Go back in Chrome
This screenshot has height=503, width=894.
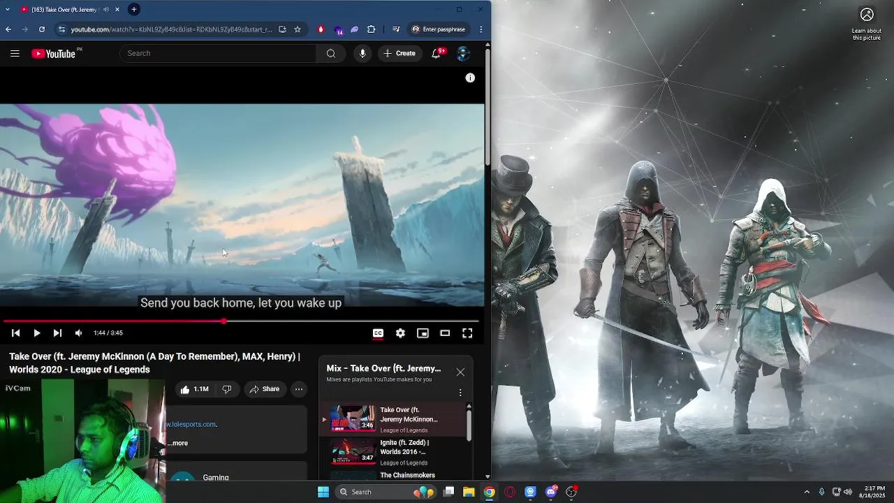point(8,29)
